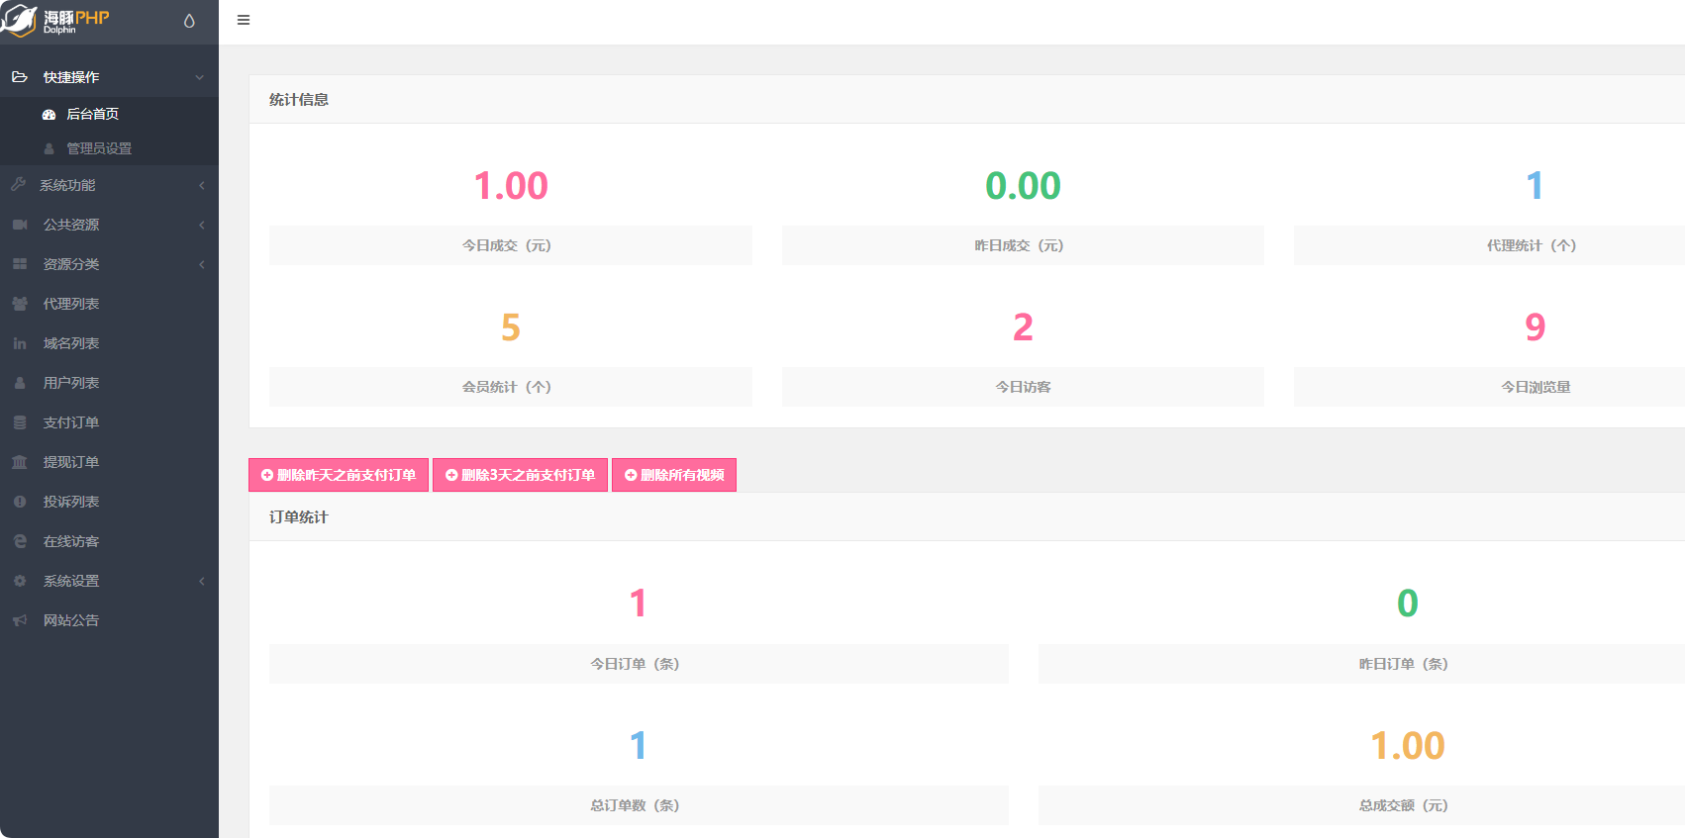
Task: Expand the 资源分类 submenu arrow
Action: pyautogui.click(x=201, y=264)
